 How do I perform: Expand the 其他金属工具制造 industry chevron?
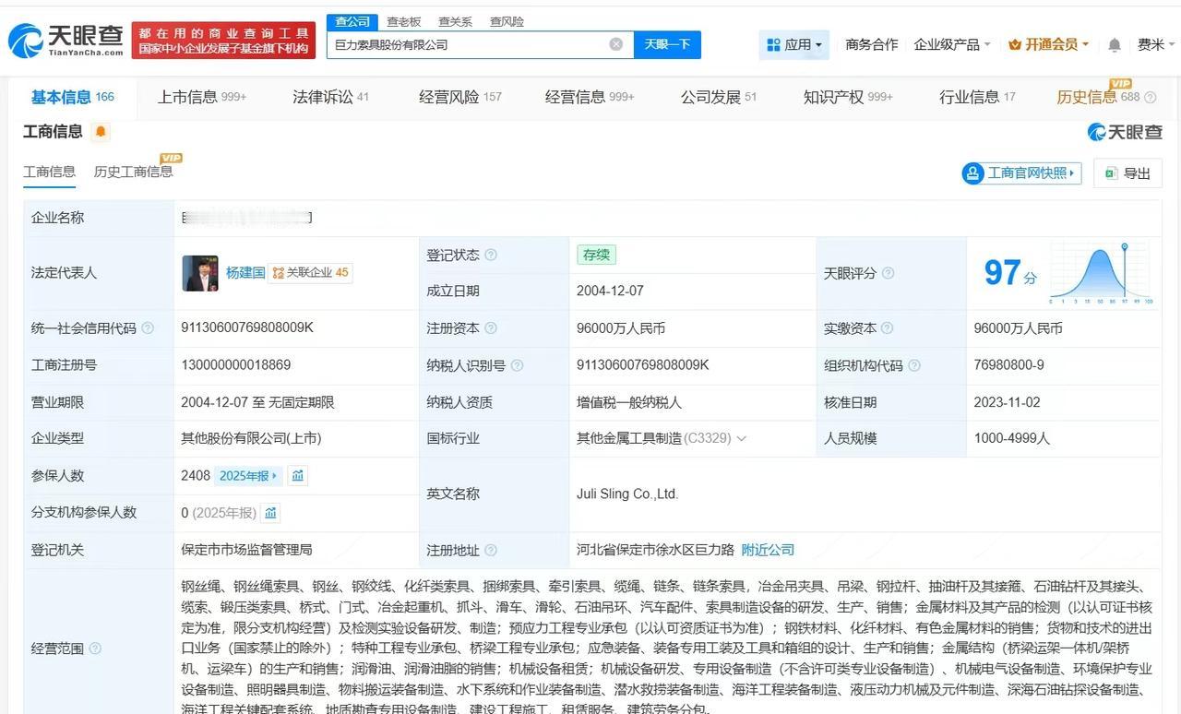click(741, 439)
